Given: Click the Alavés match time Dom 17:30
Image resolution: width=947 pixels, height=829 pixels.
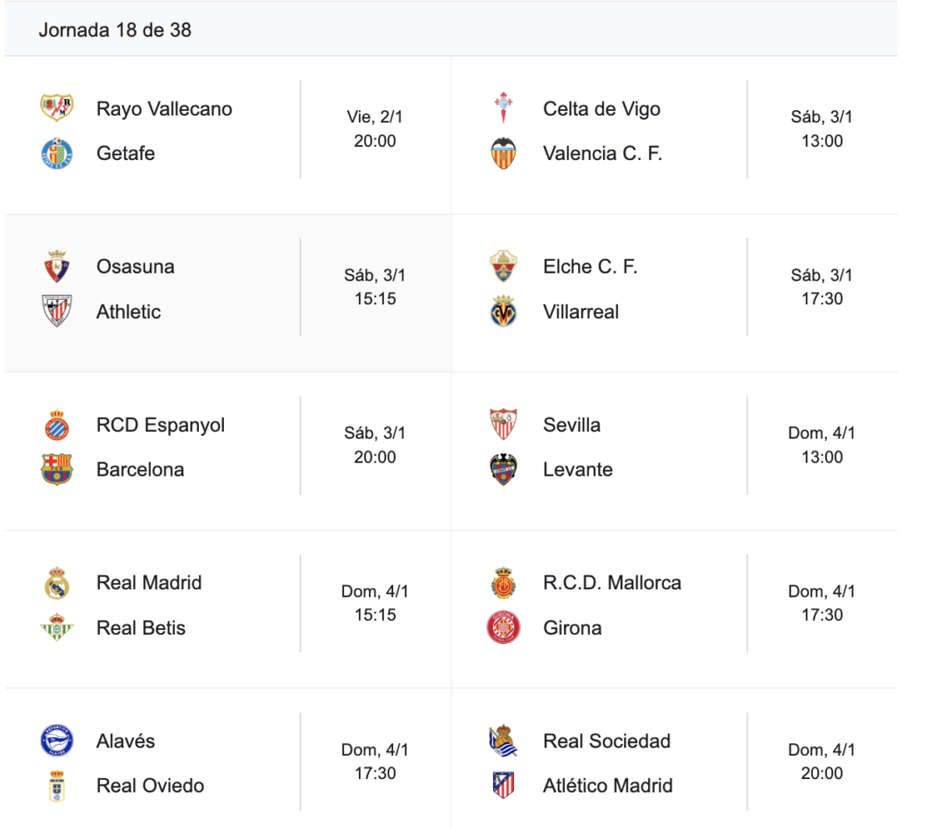Looking at the screenshot, I should 375,761.
